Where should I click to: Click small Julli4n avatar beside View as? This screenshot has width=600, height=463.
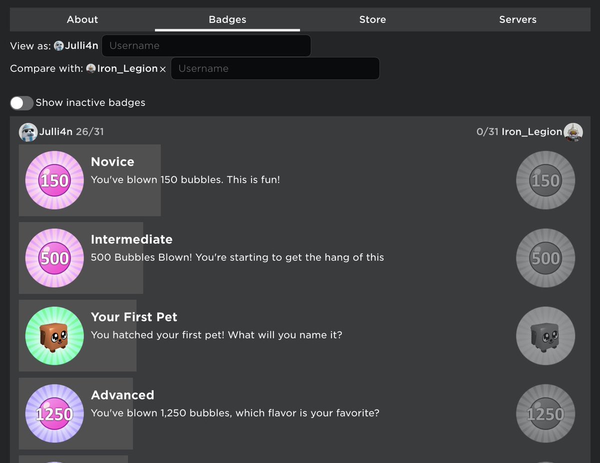point(59,46)
